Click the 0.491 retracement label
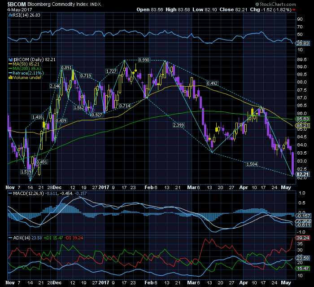 click(42, 162)
